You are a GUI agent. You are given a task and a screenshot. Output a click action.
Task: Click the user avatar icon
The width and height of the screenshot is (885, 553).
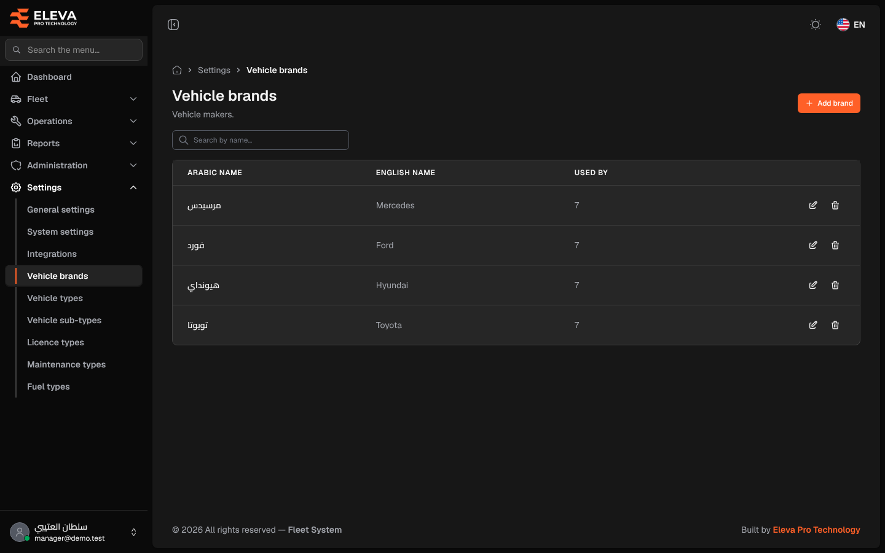click(20, 532)
